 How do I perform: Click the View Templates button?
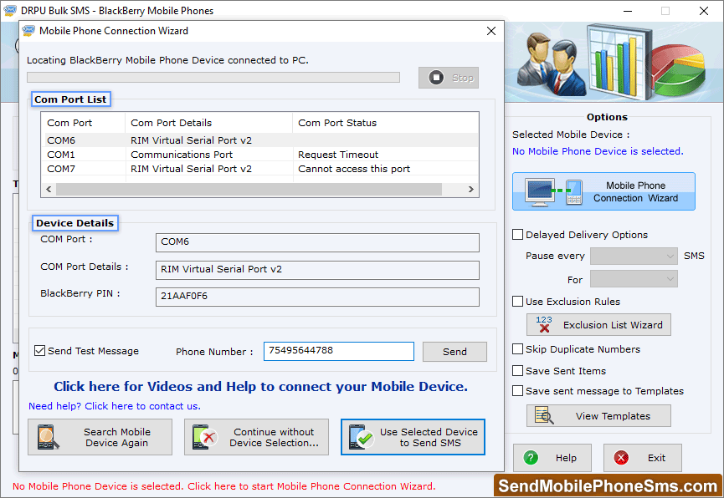click(598, 415)
